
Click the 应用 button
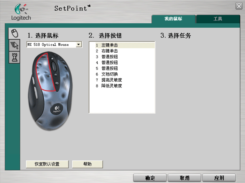(219, 178)
